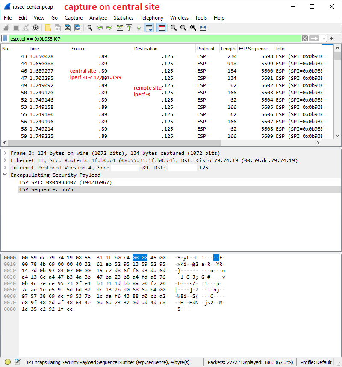This screenshot has width=342, height=367.
Task: Click the find packet magnifier icon
Action: (x=89, y=28)
